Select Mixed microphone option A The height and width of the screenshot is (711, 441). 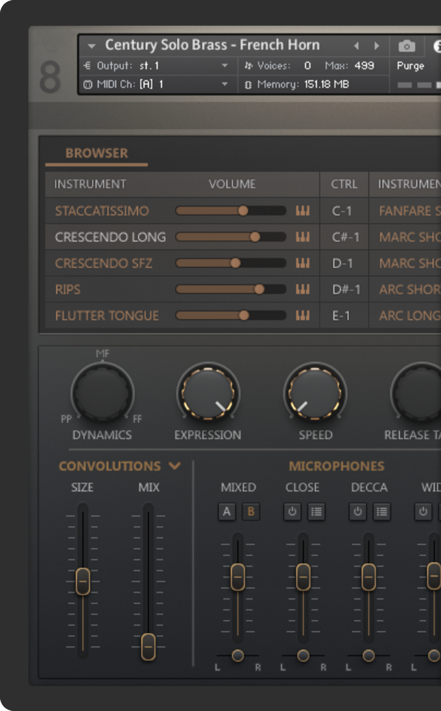(x=227, y=512)
